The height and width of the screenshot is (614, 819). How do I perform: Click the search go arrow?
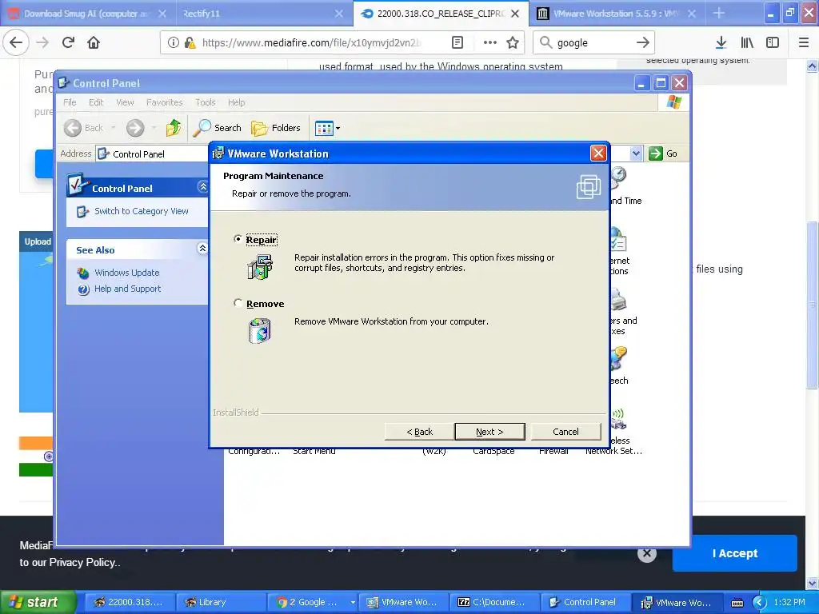pos(643,42)
